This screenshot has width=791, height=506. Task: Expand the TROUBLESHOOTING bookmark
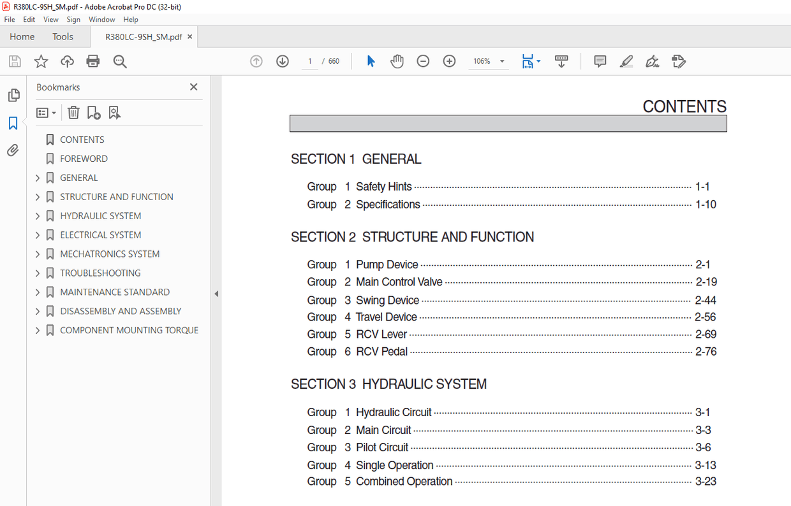click(37, 273)
